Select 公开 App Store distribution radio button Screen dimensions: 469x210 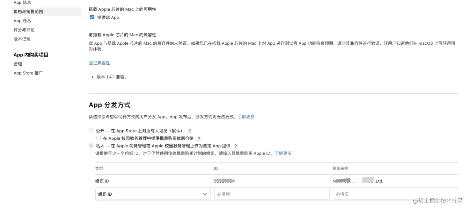(x=91, y=131)
